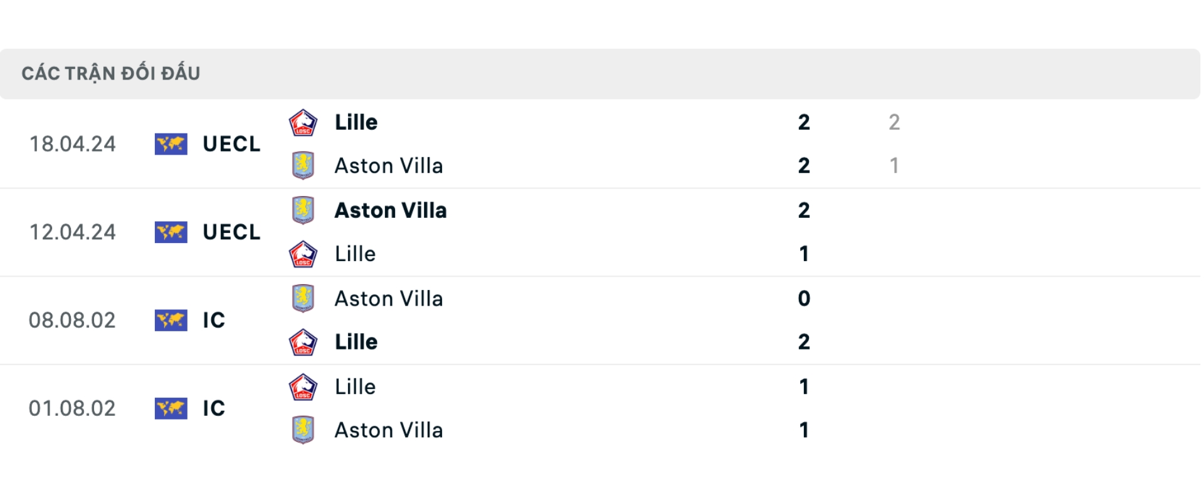1204x496 pixels.
Task: Click the Lille club crest in the 18.04.24 row
Action: [303, 122]
